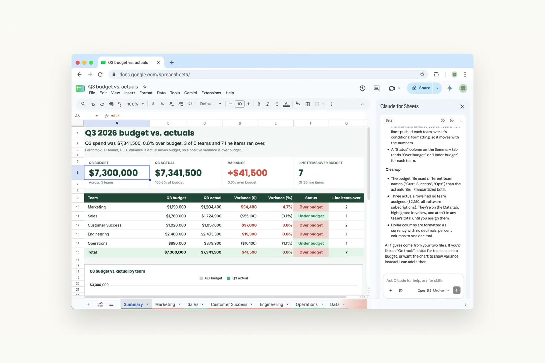Star the Q3 budget vs. actuals document
The height and width of the screenshot is (363, 545).
[145, 87]
